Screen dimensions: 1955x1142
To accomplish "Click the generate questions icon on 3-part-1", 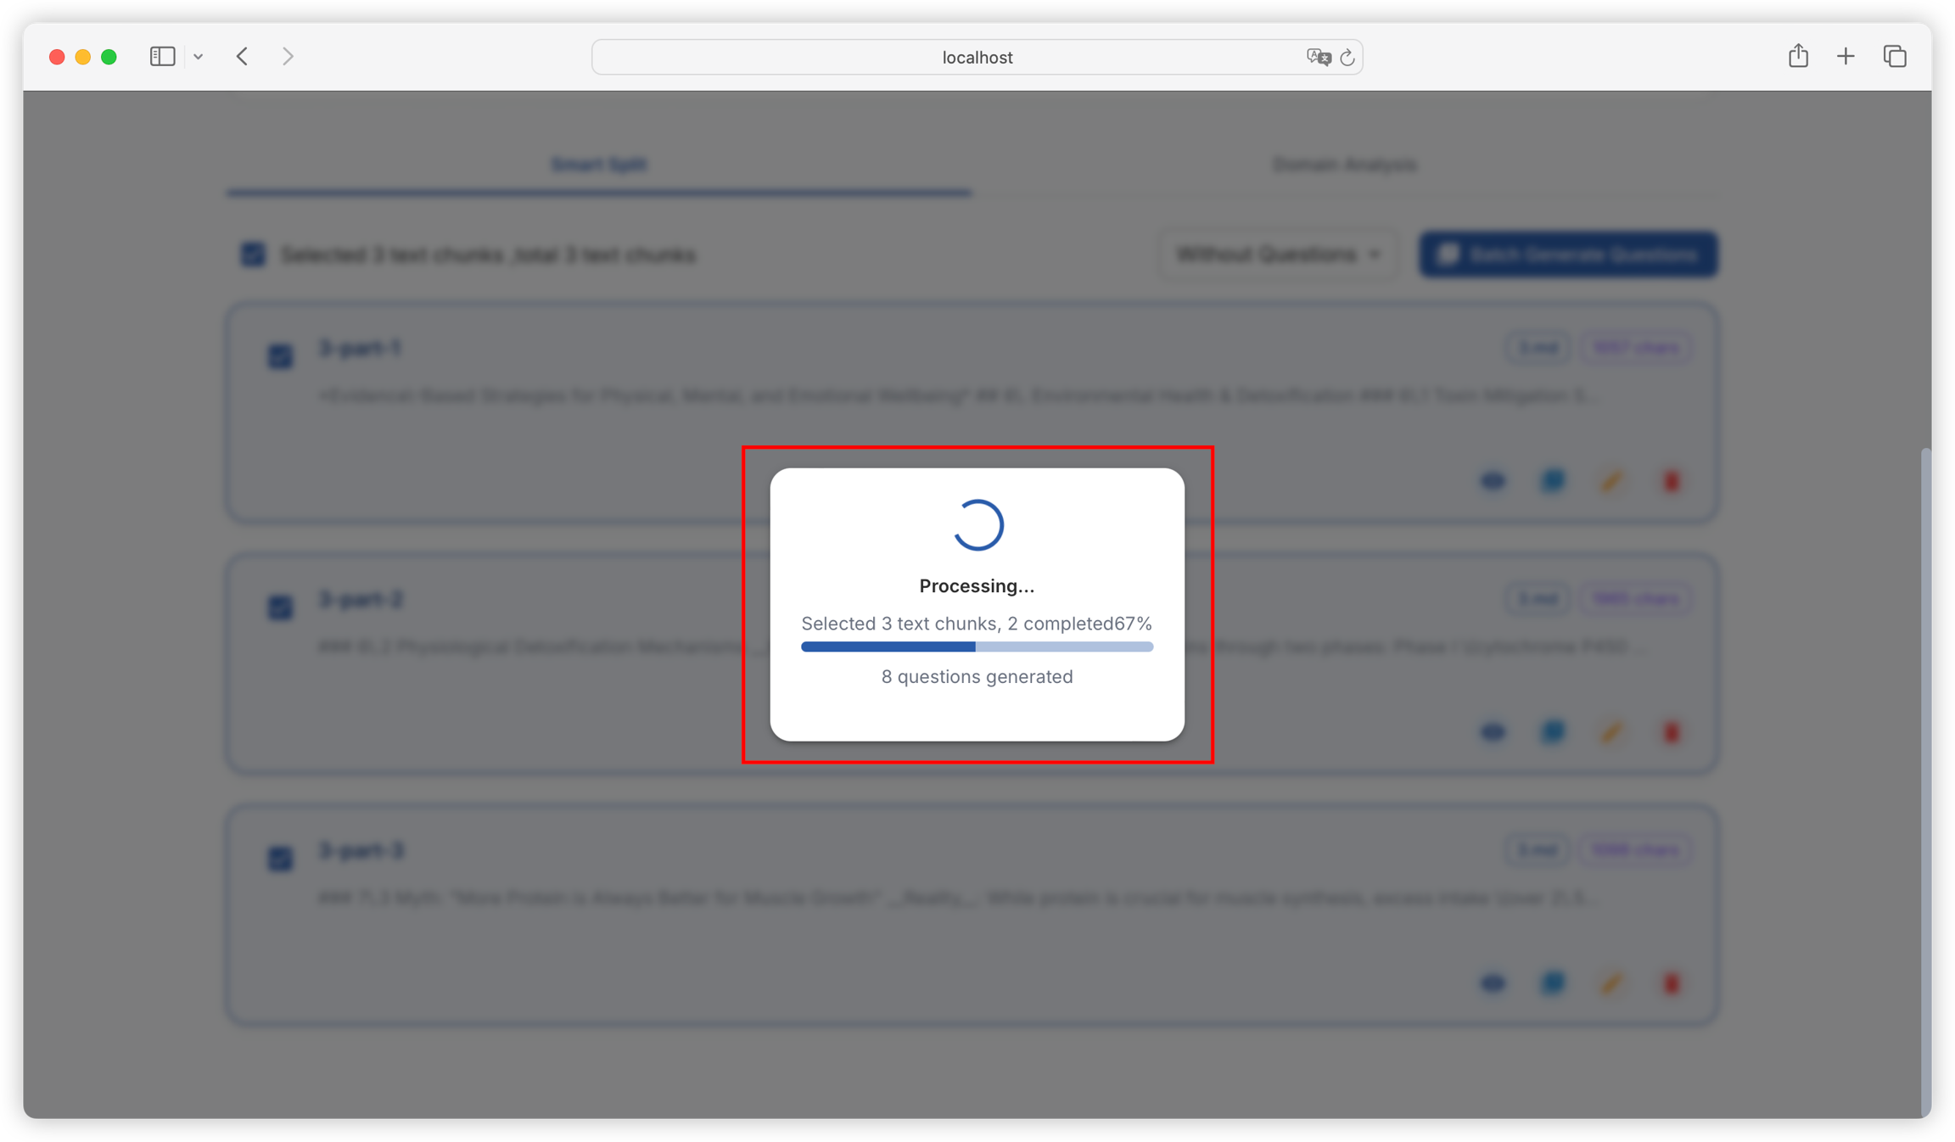I will pos(1553,481).
